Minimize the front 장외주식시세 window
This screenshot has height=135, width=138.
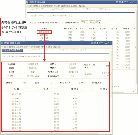(106, 43)
